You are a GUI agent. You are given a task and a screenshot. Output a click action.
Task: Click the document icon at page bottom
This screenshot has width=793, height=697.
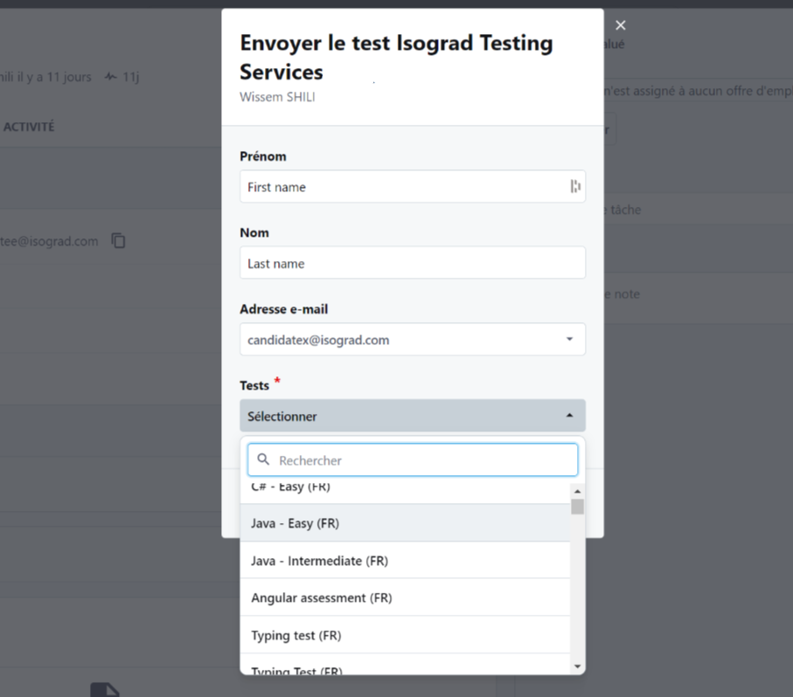point(105,690)
